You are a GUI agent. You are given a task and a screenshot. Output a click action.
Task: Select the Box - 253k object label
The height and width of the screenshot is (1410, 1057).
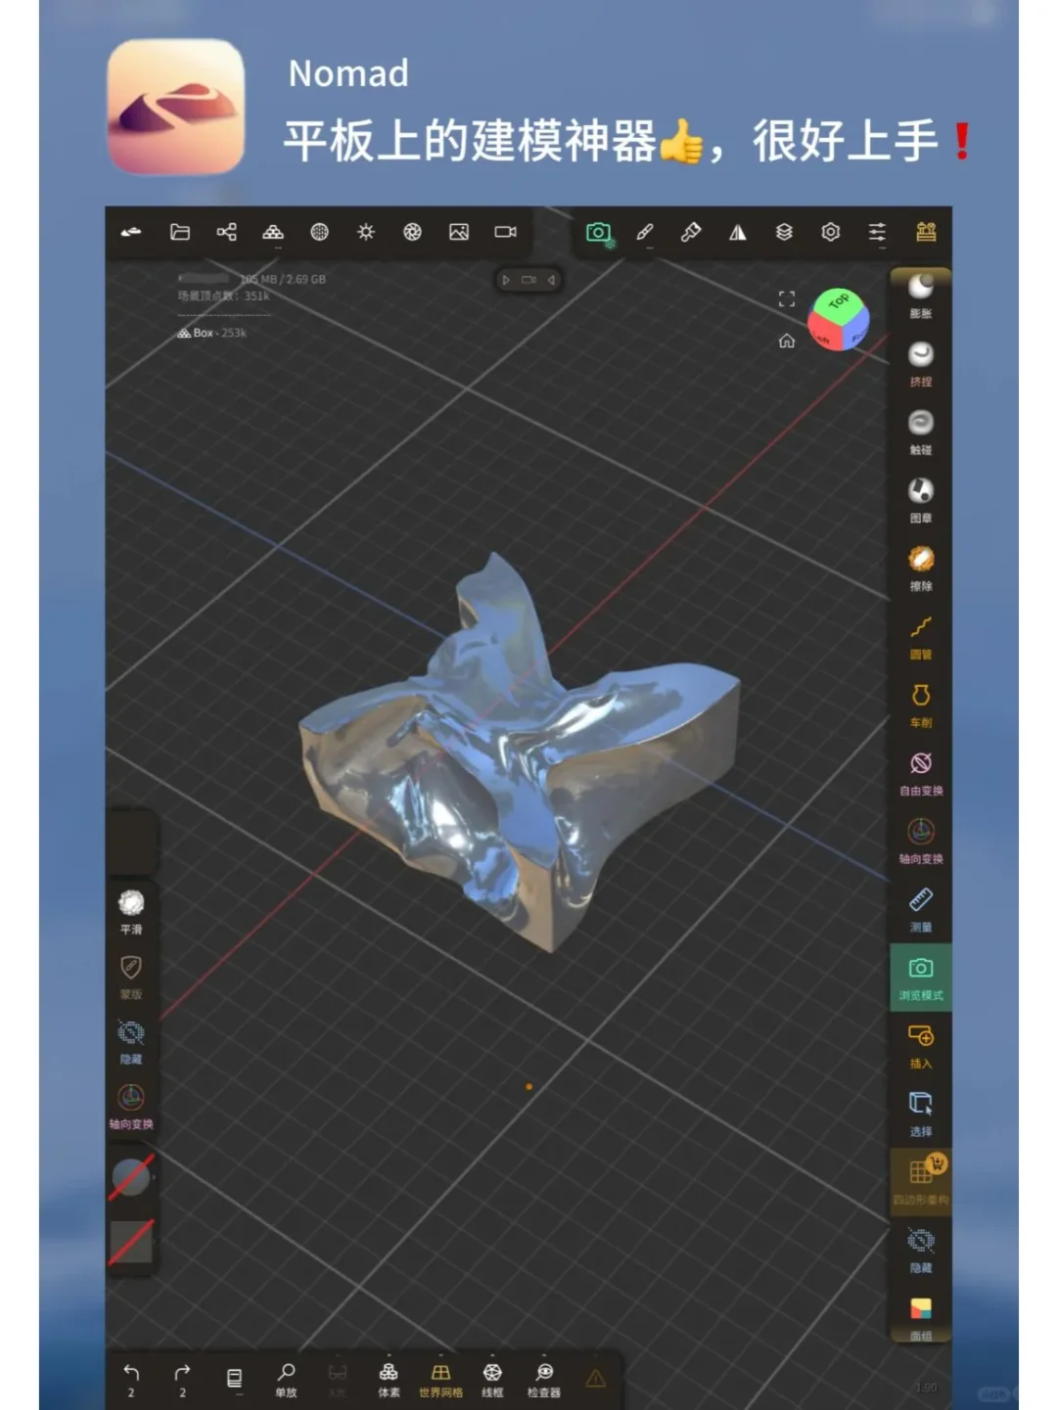(x=211, y=333)
